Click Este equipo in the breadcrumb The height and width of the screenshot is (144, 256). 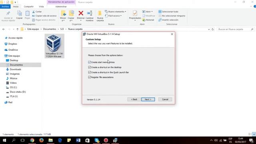(33, 29)
